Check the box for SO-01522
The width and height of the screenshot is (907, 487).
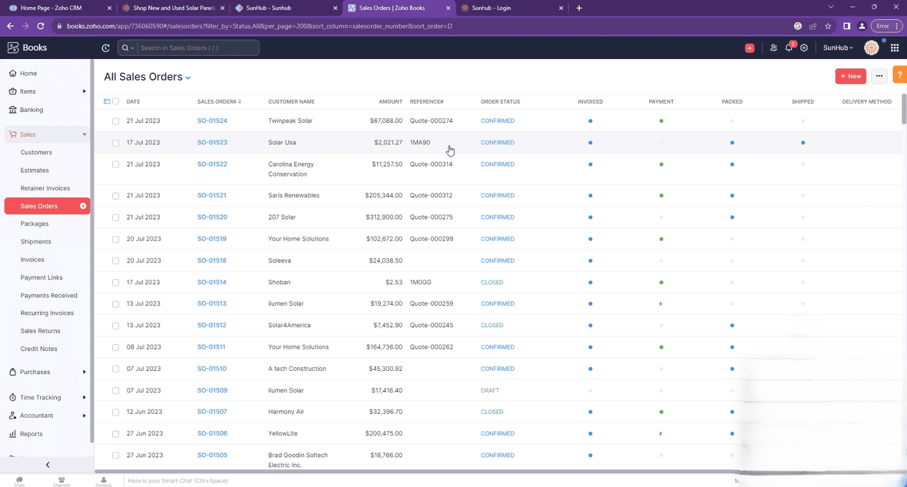[x=116, y=164]
